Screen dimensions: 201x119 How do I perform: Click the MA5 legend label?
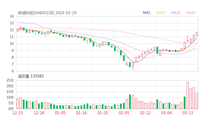click(x=146, y=13)
